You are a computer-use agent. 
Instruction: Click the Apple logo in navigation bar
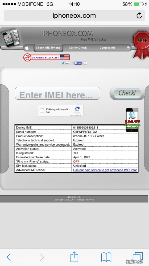pos(27,48)
